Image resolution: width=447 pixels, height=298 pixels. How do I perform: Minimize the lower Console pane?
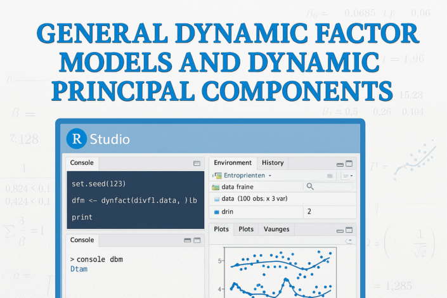(x=187, y=240)
